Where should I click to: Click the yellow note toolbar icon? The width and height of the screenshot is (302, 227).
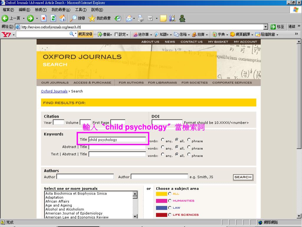[163, 18]
